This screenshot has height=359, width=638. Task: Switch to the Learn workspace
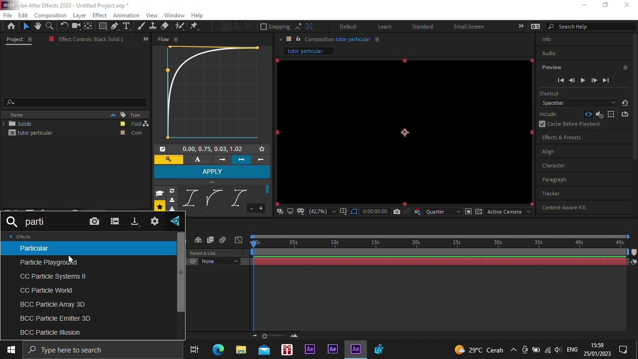click(385, 27)
